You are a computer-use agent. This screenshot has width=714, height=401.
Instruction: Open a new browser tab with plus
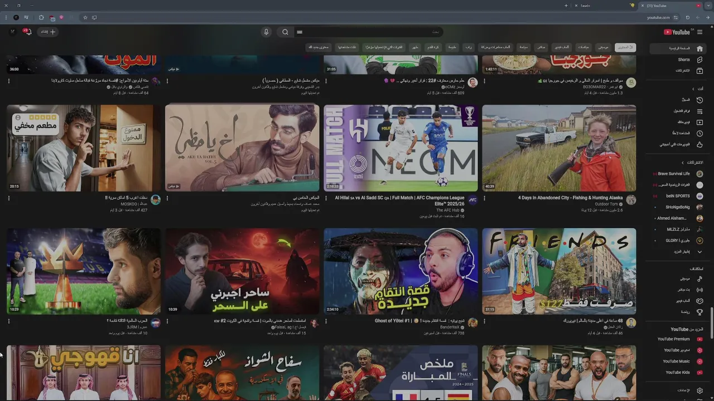tap(566, 6)
